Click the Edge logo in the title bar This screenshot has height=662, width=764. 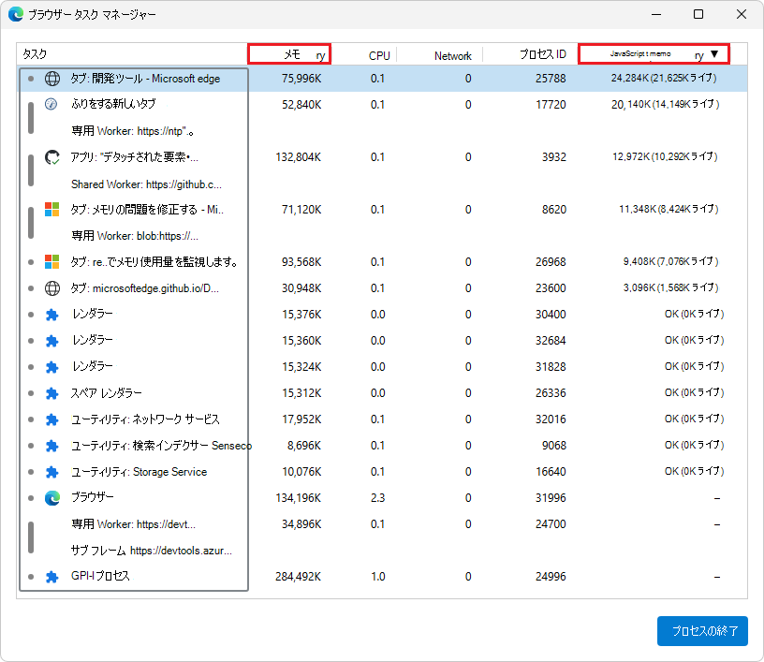tap(15, 15)
